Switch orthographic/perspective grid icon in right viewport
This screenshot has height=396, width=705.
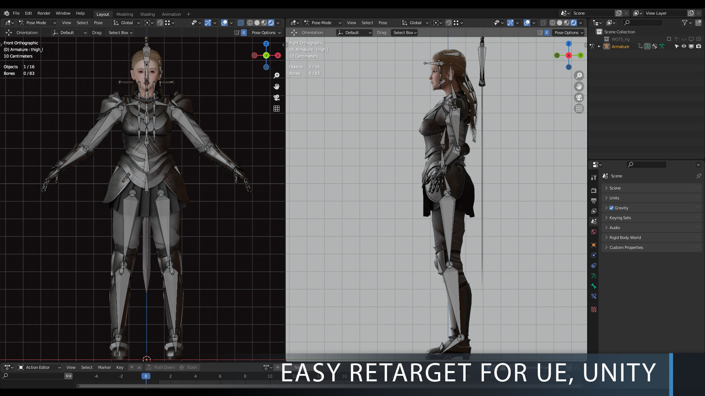pyautogui.click(x=579, y=109)
